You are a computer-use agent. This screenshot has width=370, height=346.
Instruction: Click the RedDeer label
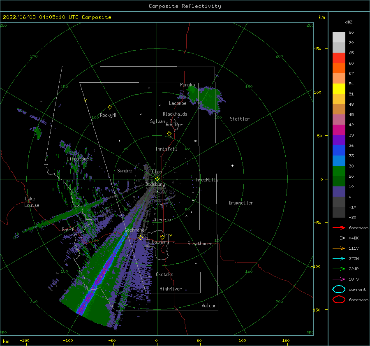pos(174,125)
